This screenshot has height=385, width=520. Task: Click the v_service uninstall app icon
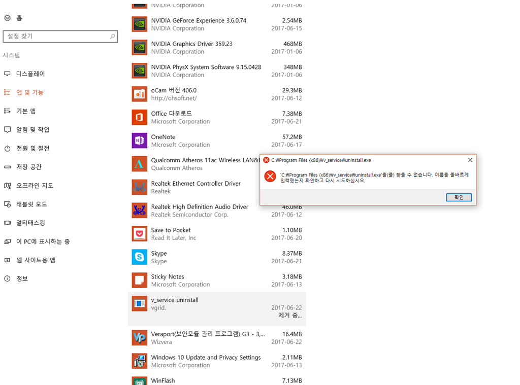(139, 303)
